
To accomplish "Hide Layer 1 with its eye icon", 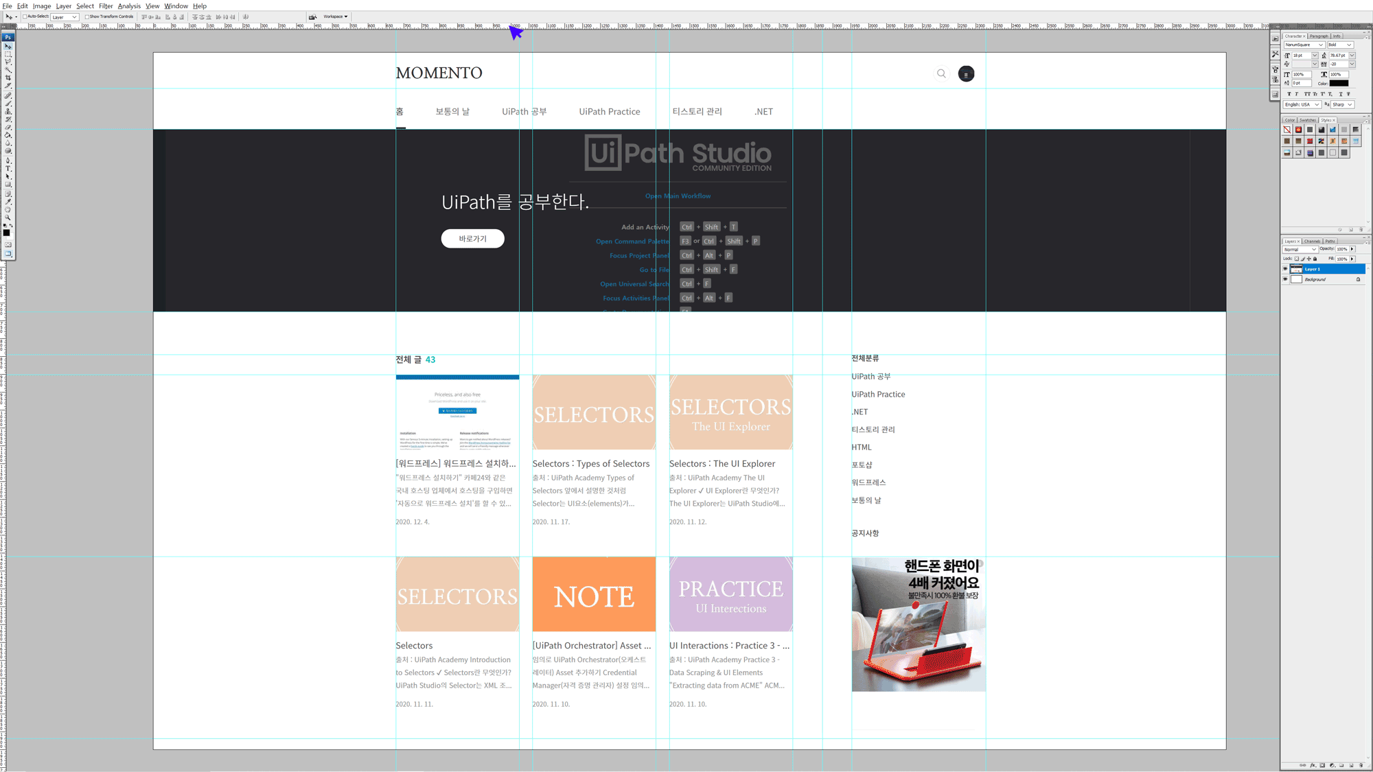I will (1285, 269).
